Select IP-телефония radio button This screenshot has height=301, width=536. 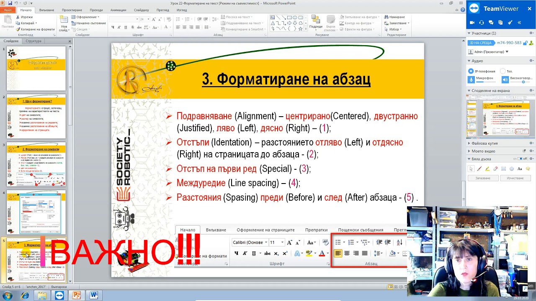(x=471, y=71)
